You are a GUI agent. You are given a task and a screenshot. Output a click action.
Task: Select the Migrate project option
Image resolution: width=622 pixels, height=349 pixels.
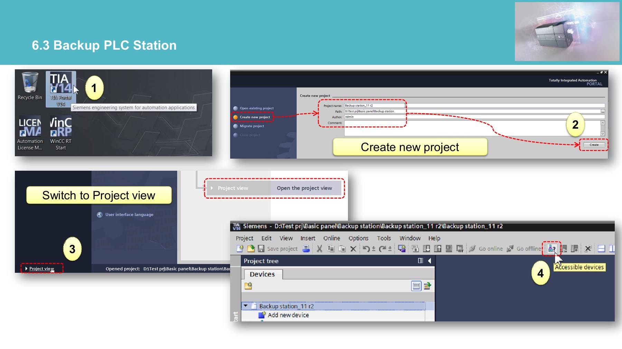tap(251, 126)
